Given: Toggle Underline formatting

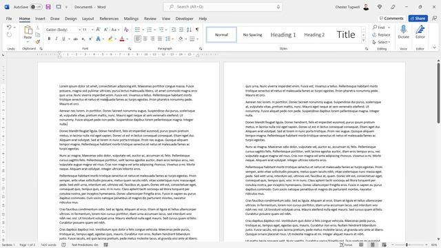Looking at the screenshot, I should click(63, 39).
